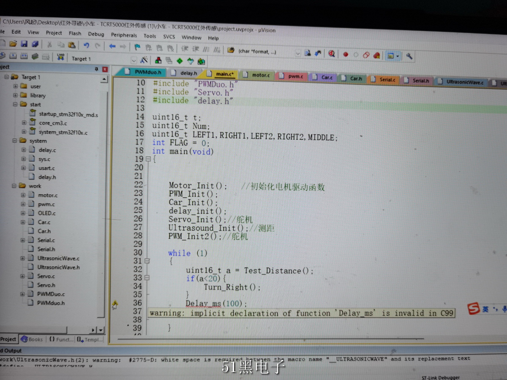Open the Flash menu
The width and height of the screenshot is (507, 380).
[x=75, y=33]
